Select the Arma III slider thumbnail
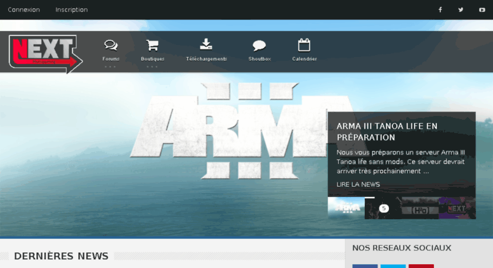 (346, 208)
